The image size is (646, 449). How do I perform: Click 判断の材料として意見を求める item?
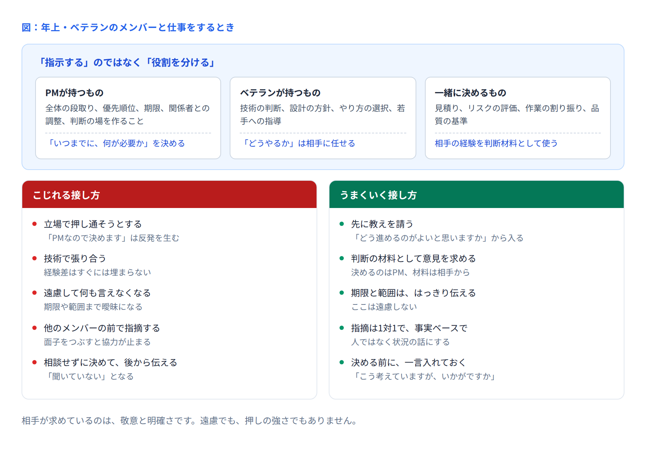point(413,259)
